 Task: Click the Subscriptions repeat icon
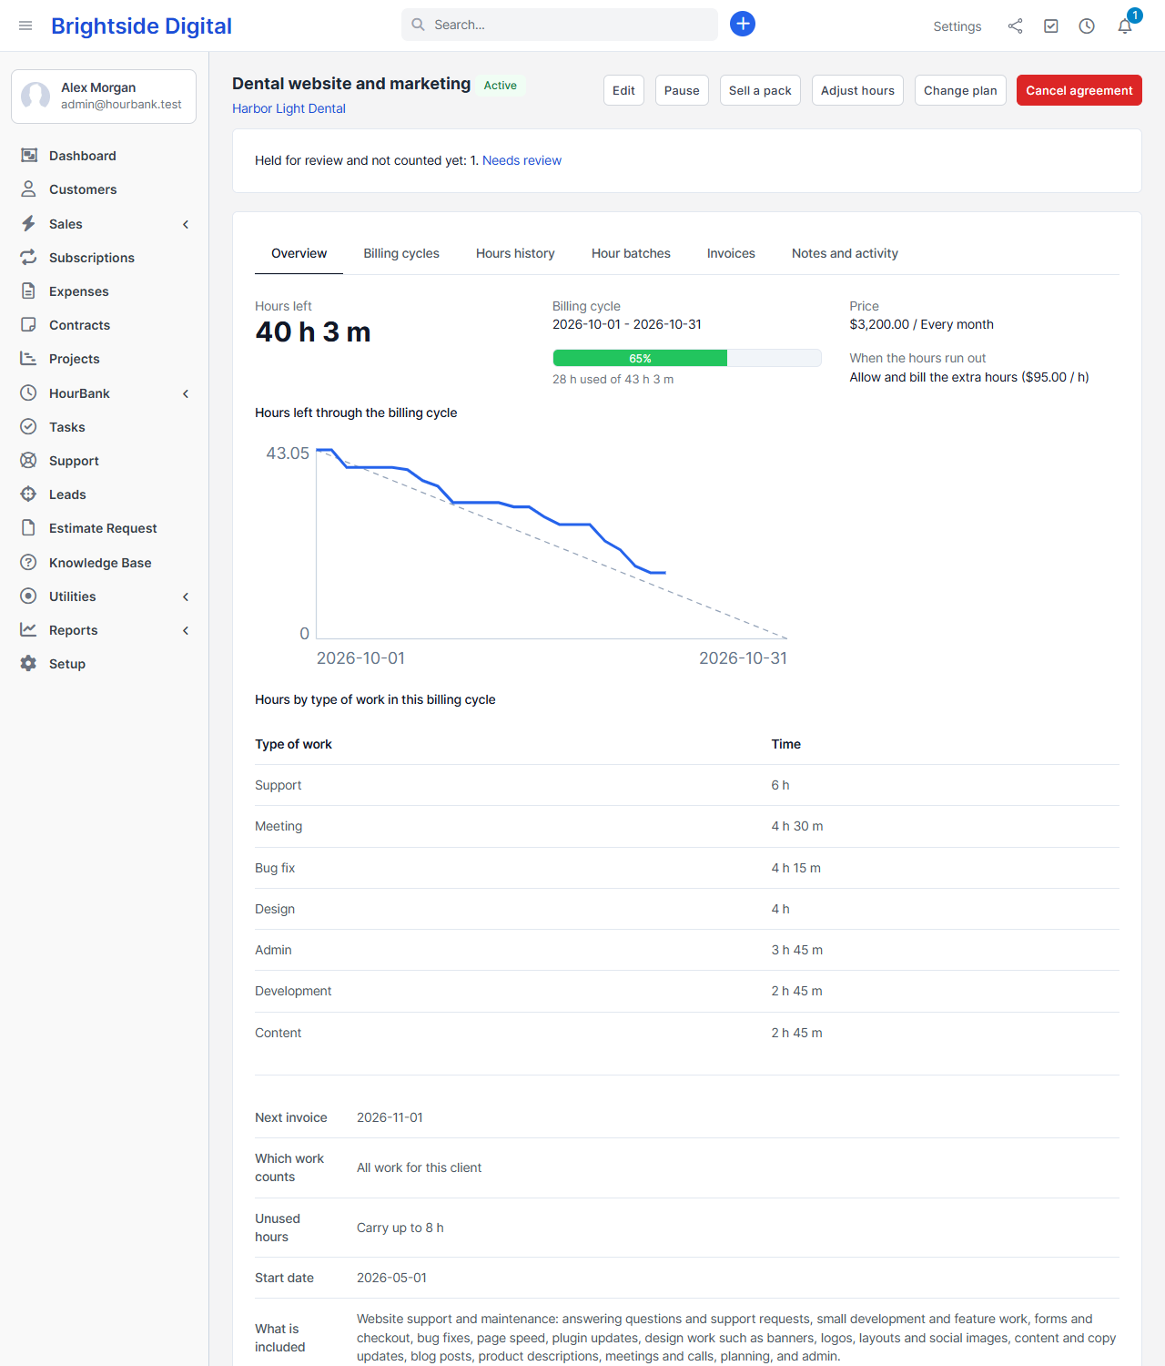[x=29, y=258]
